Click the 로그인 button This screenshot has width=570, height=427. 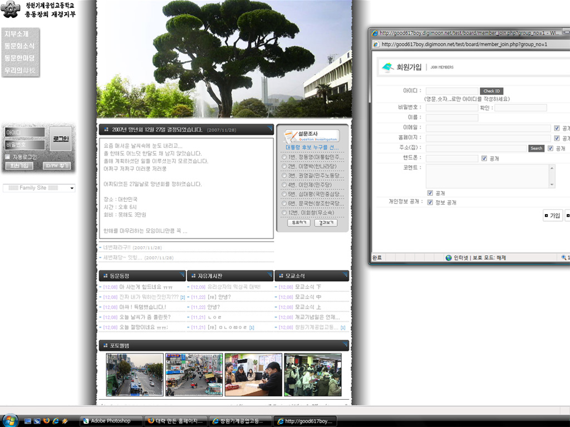60,138
